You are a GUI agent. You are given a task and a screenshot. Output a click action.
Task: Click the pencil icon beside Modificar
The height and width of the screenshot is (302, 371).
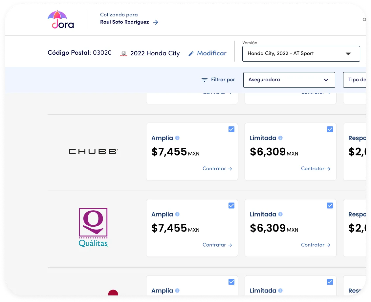(191, 54)
